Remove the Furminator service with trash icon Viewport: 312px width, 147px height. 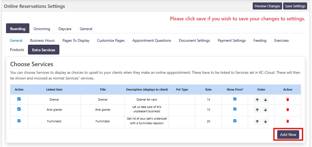[x=288, y=121]
